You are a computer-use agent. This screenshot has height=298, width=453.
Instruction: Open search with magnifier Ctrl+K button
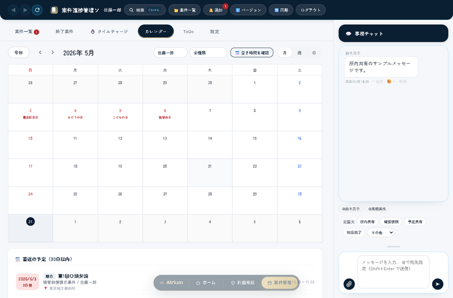pos(145,10)
